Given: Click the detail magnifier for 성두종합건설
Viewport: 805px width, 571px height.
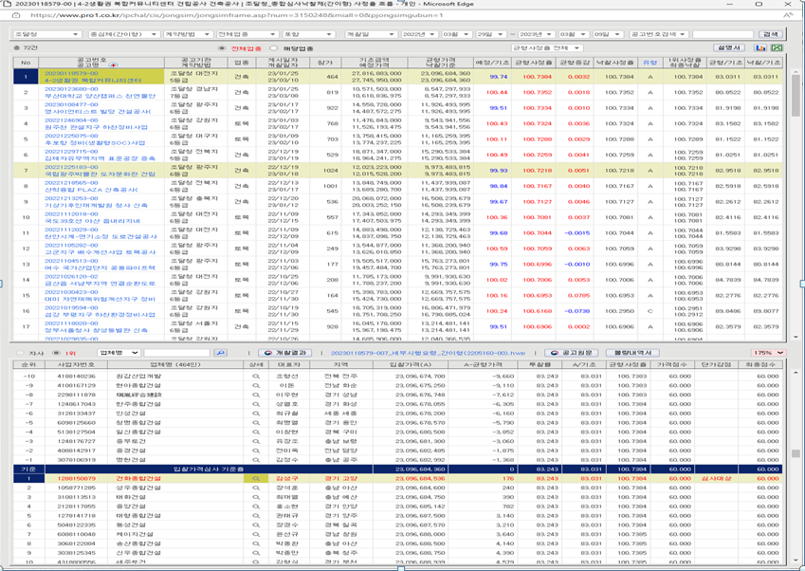Looking at the screenshot, I should (x=255, y=488).
